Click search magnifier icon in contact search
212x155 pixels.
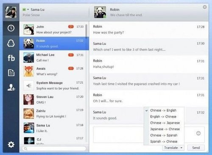click(25, 149)
